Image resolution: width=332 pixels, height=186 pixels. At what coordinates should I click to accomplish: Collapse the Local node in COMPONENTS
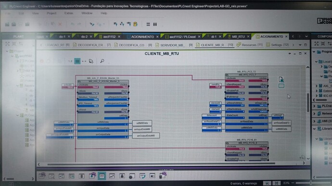[316, 62]
